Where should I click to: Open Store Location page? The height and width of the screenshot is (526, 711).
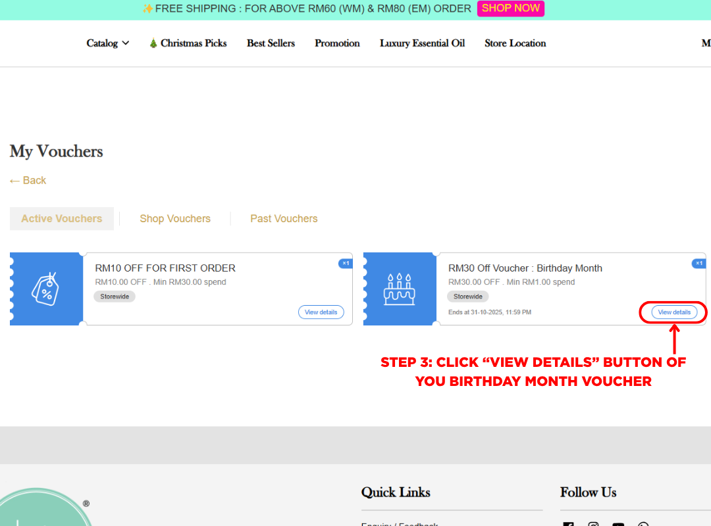click(x=515, y=43)
